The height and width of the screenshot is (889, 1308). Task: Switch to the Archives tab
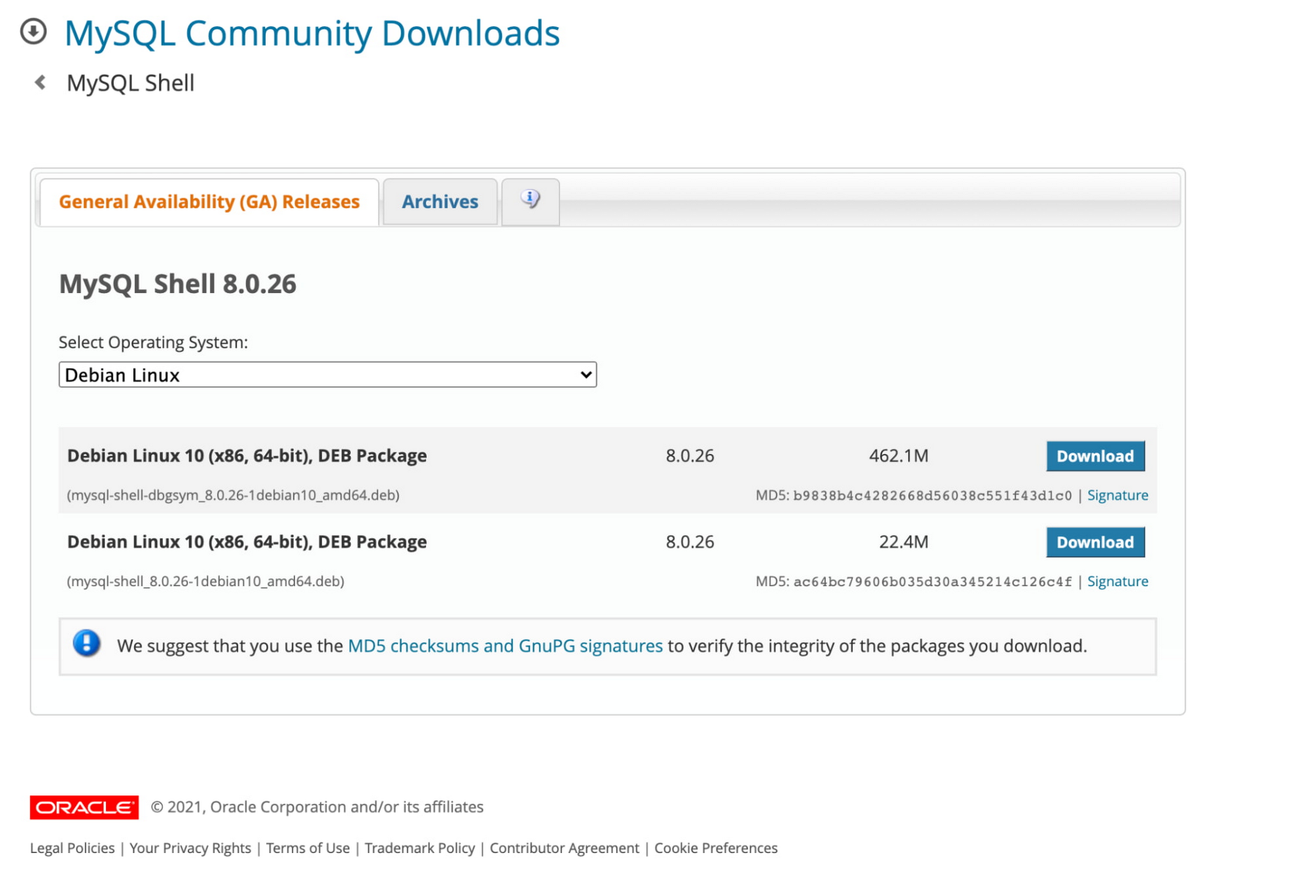pyautogui.click(x=440, y=201)
